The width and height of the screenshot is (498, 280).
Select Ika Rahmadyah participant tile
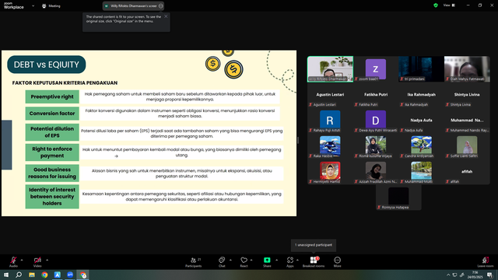(421, 95)
